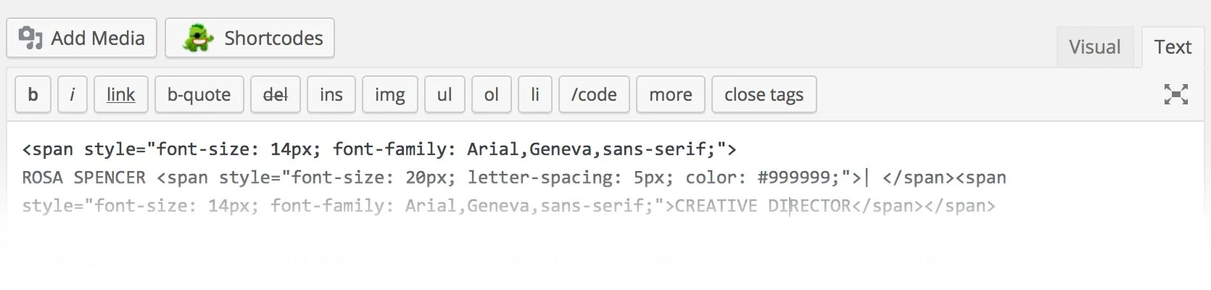This screenshot has width=1211, height=290.
Task: Click the close tags button
Action: tap(764, 94)
